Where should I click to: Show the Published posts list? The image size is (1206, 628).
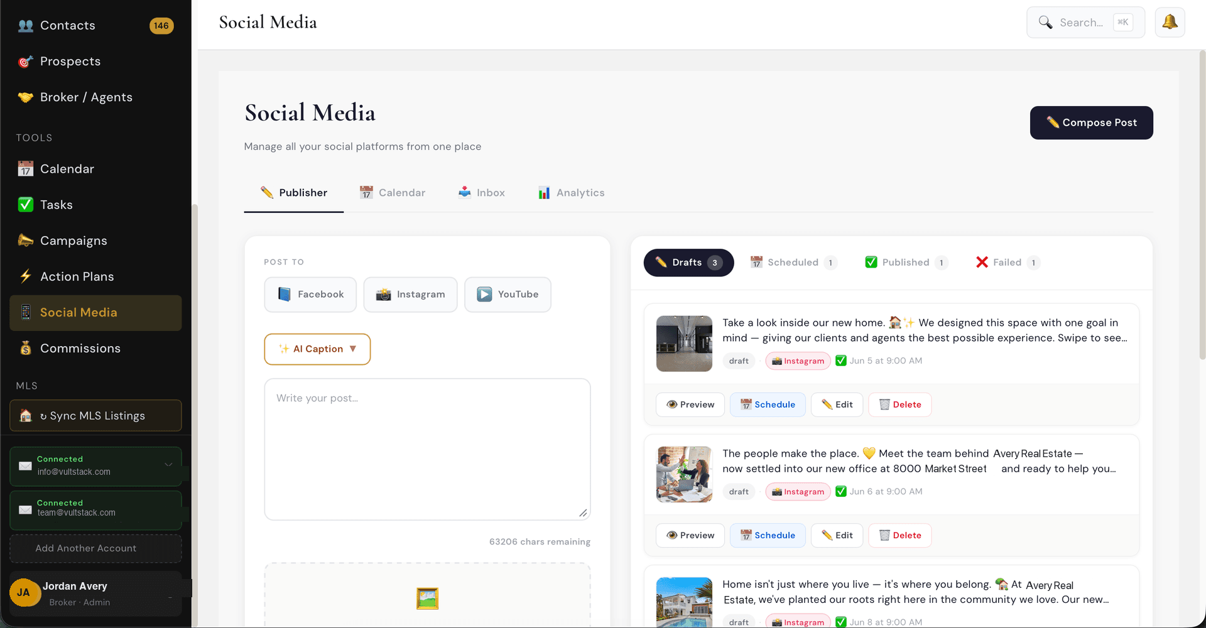pyautogui.click(x=906, y=263)
